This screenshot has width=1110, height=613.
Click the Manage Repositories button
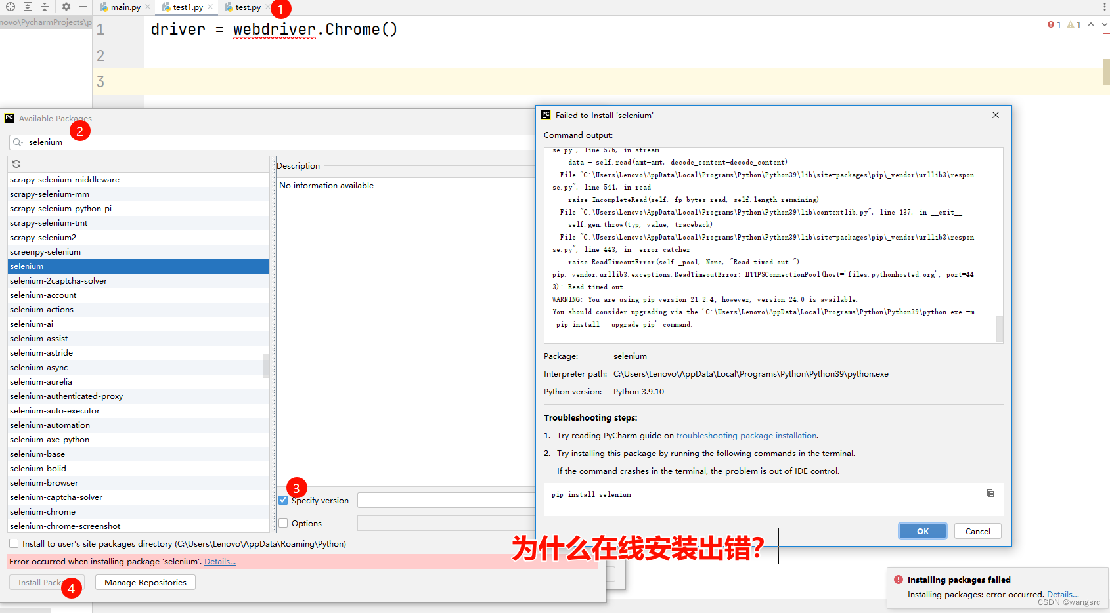[x=145, y=582]
